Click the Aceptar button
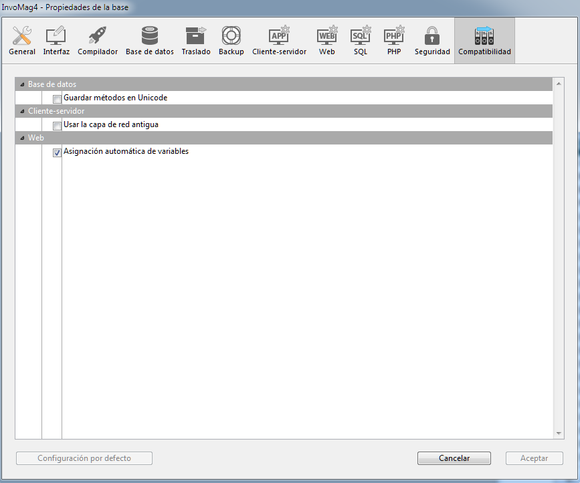The image size is (580, 483). (534, 458)
